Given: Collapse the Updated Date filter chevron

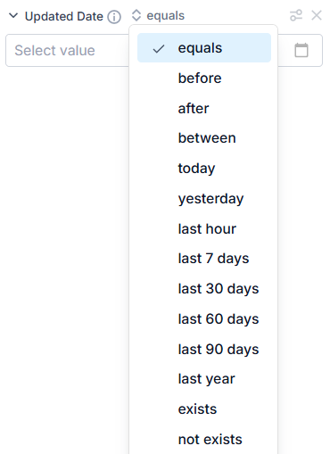Looking at the screenshot, I should click(x=13, y=15).
